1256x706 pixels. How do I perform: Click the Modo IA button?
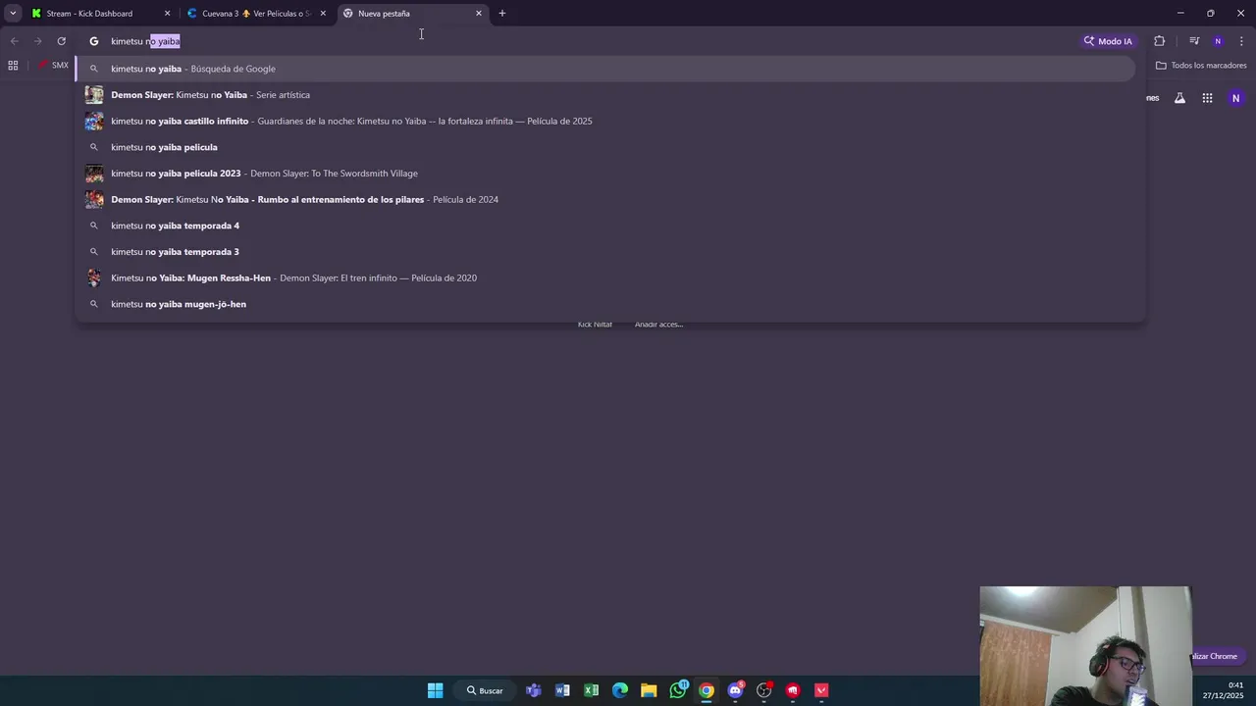pyautogui.click(x=1108, y=41)
